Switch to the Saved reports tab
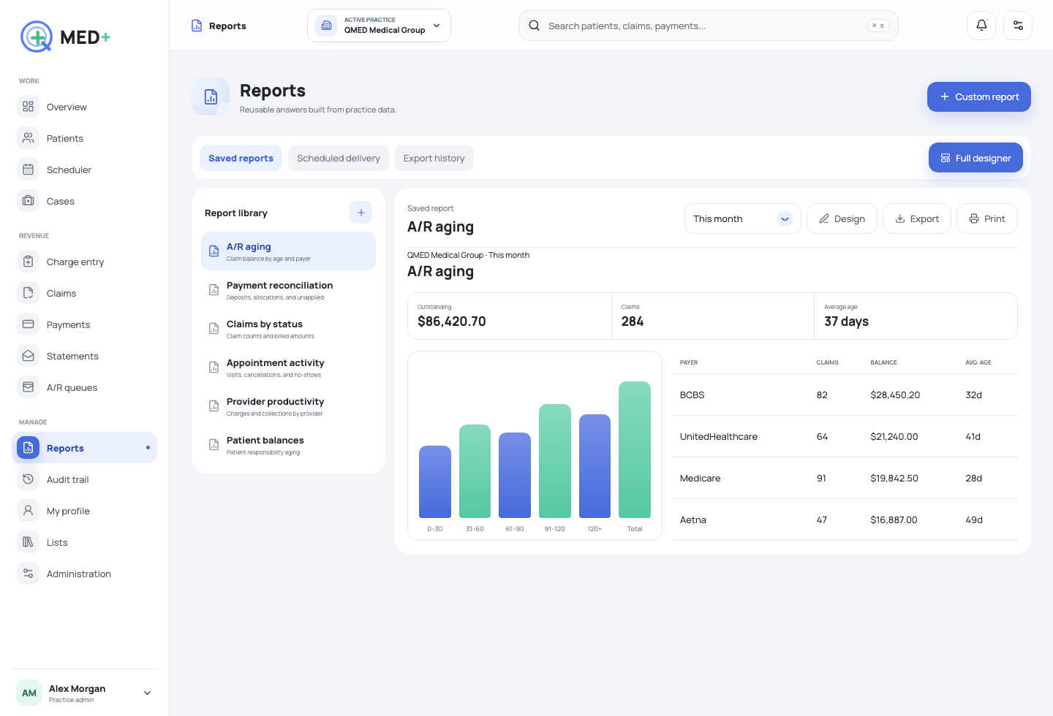1053x716 pixels. point(241,158)
